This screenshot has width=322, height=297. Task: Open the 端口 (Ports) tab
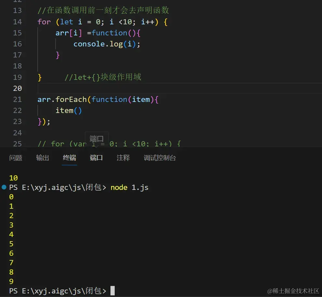[x=96, y=158]
